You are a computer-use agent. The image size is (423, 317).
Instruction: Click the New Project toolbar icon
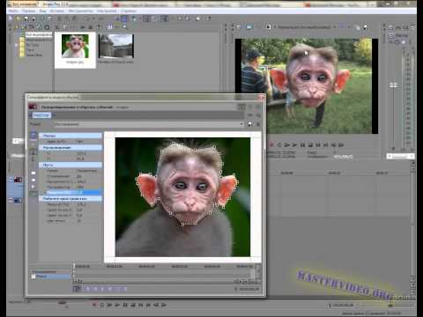point(11,18)
